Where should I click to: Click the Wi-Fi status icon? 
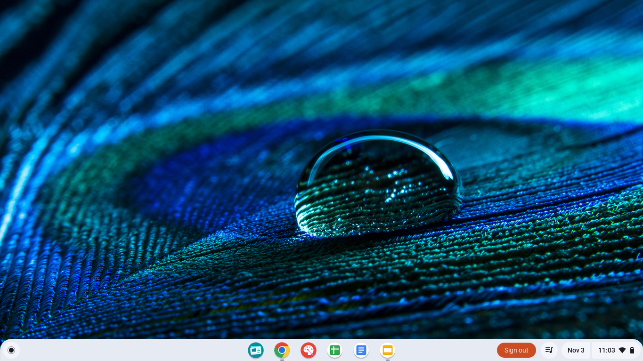coord(622,350)
